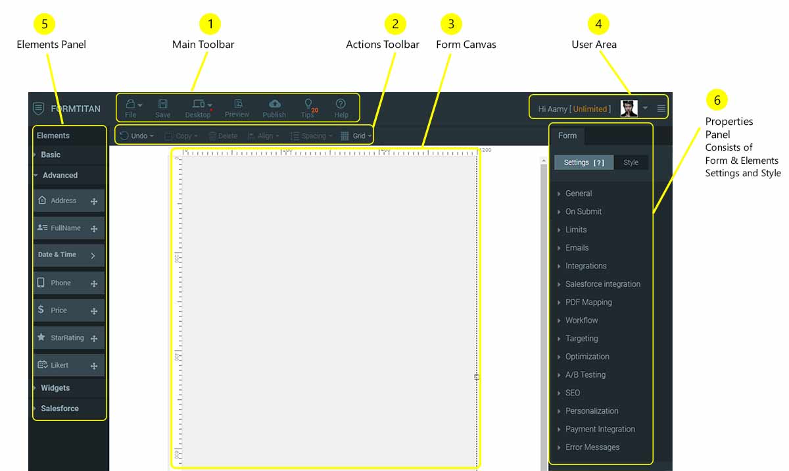Open the Grid dropdown
This screenshot has height=471, width=789.
(356, 136)
